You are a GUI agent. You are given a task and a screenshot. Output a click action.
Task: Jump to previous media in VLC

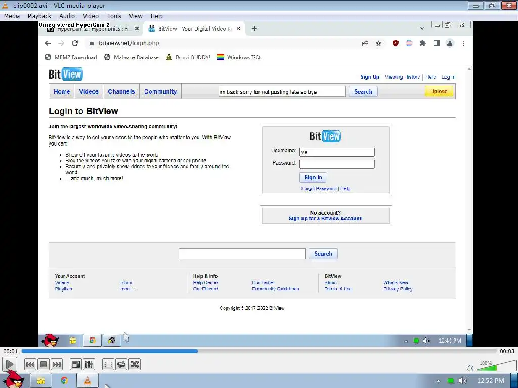click(x=30, y=365)
